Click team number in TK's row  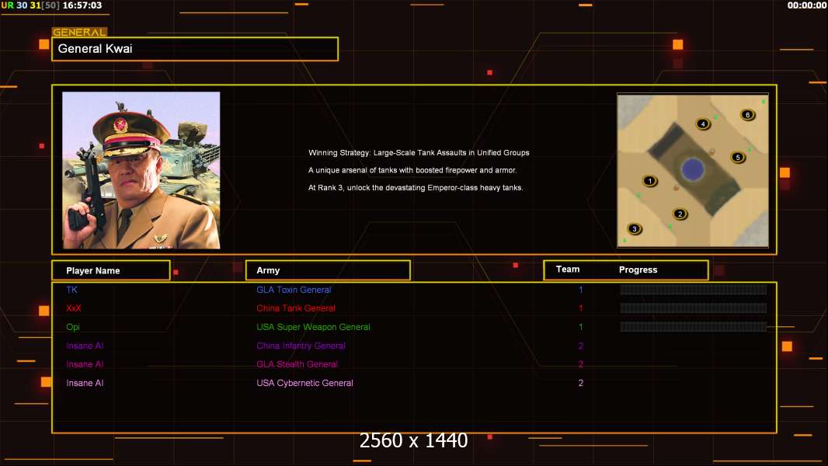(x=580, y=290)
